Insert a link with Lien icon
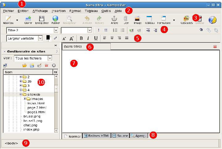Screen dimensions: 222x149 (x=126, y=20)
